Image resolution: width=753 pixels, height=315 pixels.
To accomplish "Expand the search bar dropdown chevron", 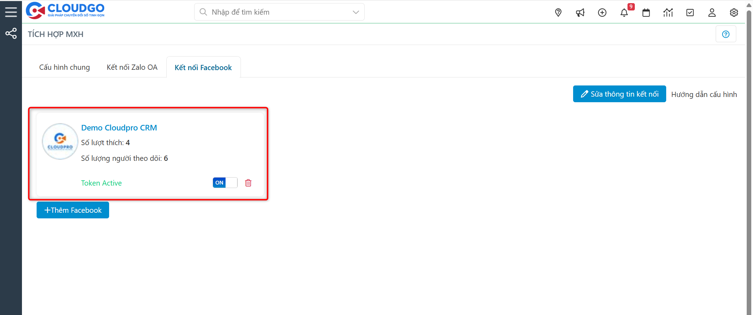I will click(x=356, y=12).
